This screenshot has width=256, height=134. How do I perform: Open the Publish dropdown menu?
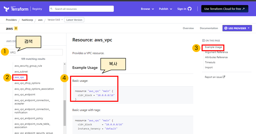[166, 9]
